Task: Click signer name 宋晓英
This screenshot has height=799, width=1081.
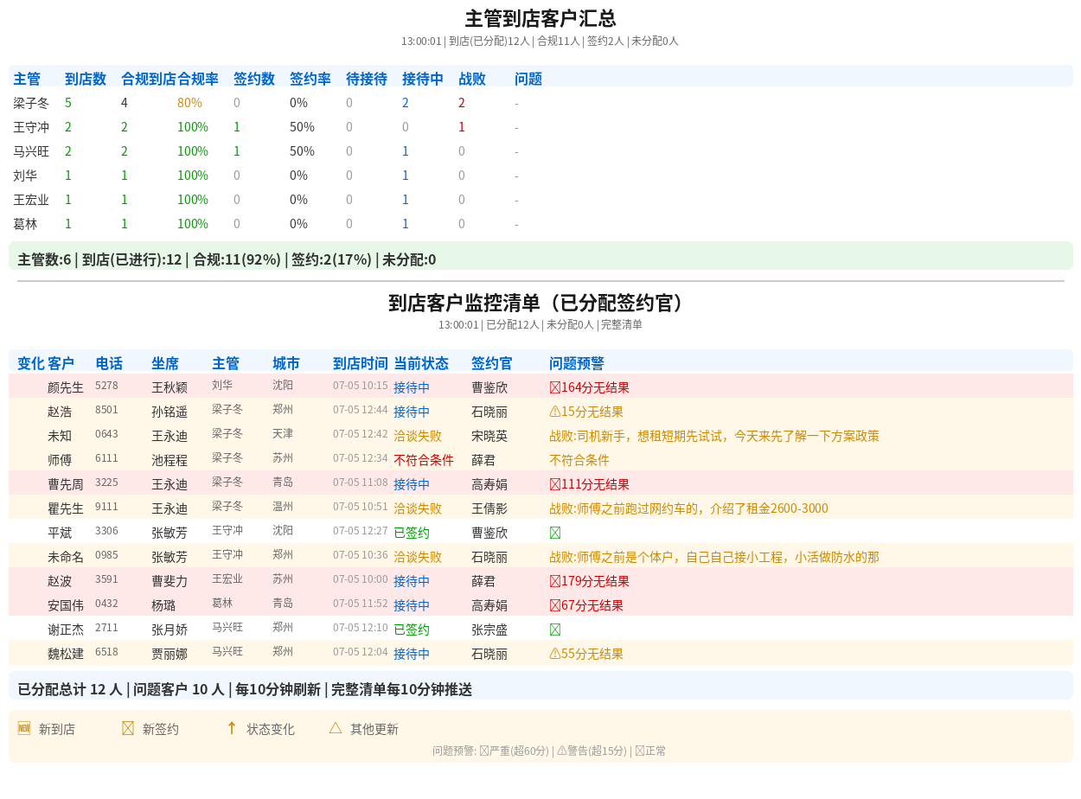Action: pos(489,436)
